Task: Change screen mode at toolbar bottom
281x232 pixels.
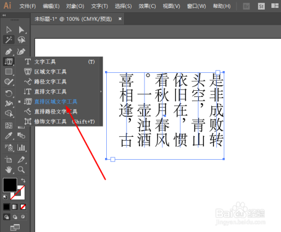Action: coord(15,227)
